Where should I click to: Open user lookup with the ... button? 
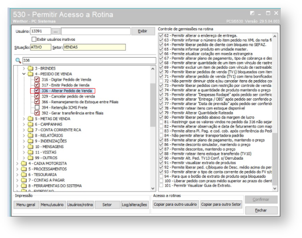click(56, 31)
